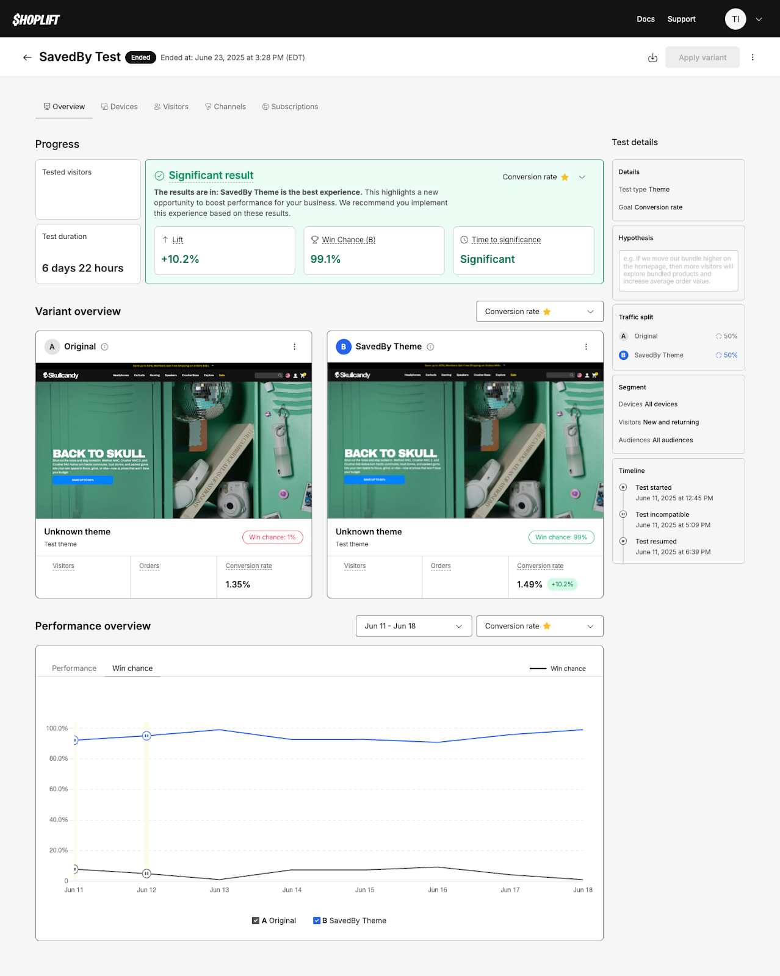
Task: Click the Significant result heading link
Action: coord(211,176)
